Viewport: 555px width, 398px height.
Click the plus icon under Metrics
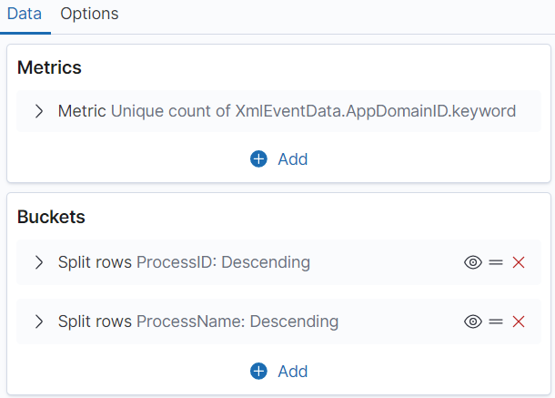(x=258, y=158)
